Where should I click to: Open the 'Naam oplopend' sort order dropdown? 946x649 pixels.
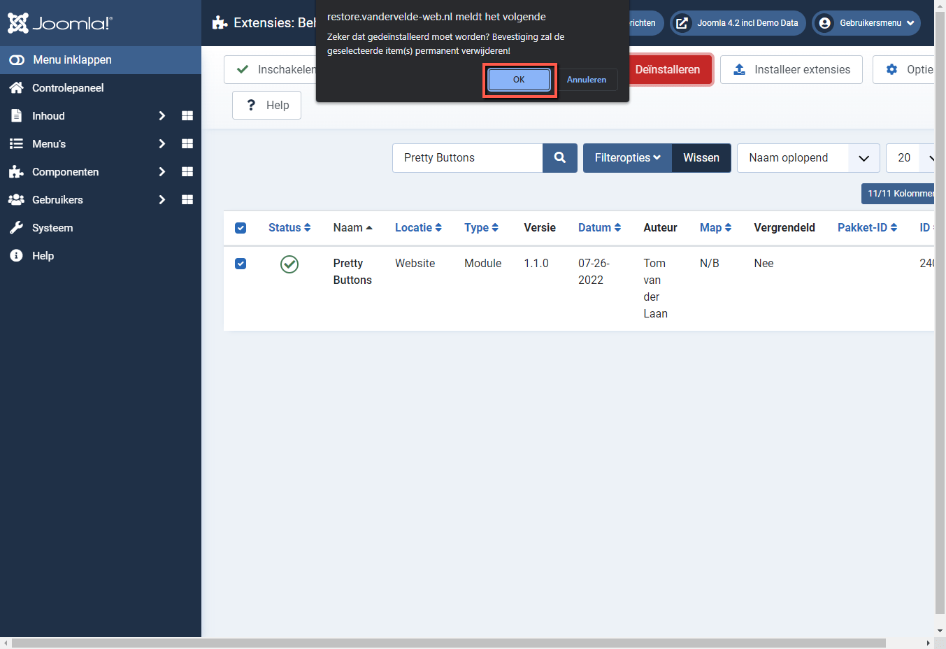(x=808, y=158)
